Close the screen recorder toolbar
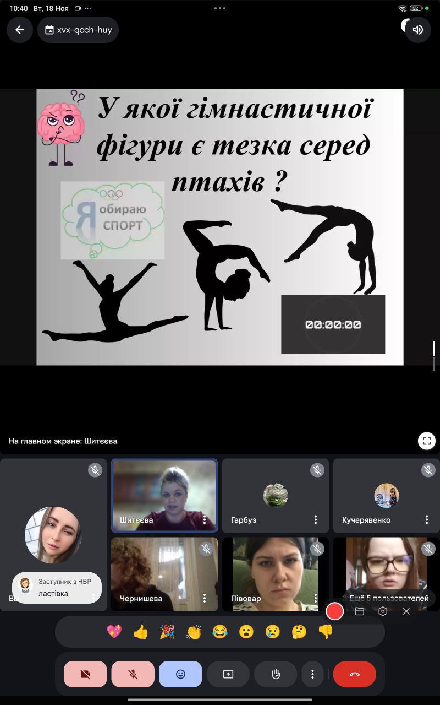 pyautogui.click(x=406, y=611)
